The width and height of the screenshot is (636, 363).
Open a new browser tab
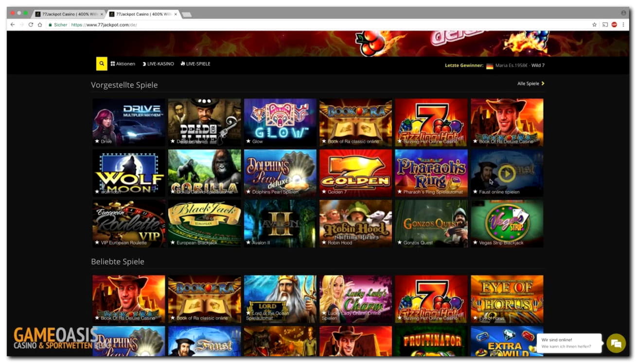click(186, 15)
